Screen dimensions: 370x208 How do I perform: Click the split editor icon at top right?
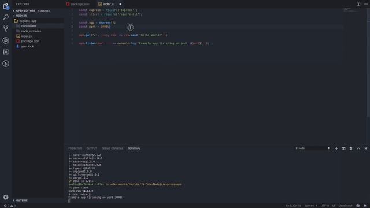pos(358,4)
